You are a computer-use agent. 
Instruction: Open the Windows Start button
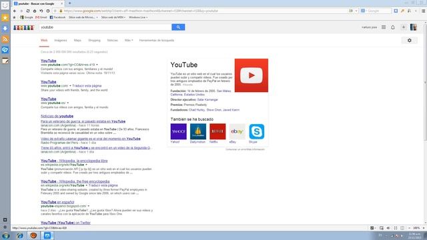[x=6, y=235]
